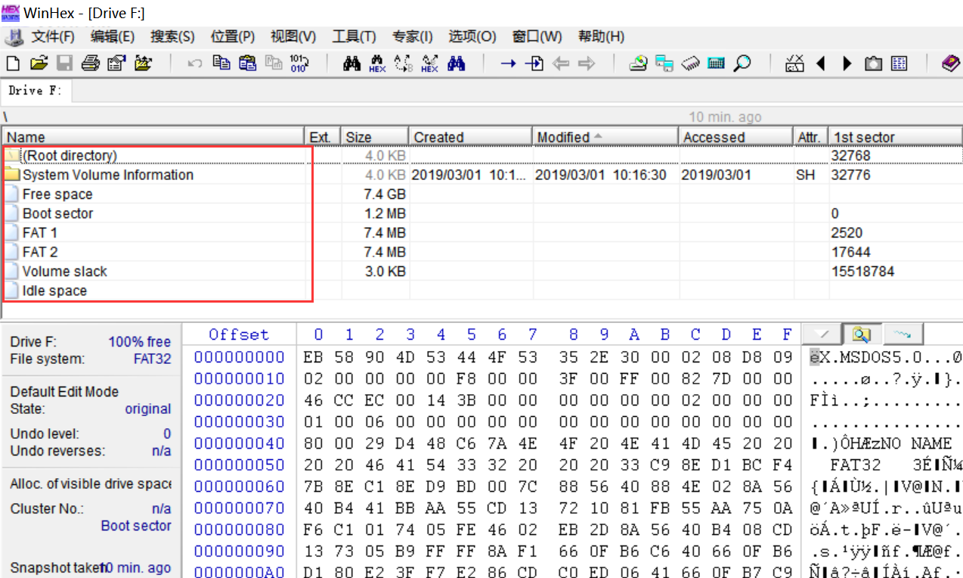
Task: Click the black left triangle icon
Action: pos(821,64)
